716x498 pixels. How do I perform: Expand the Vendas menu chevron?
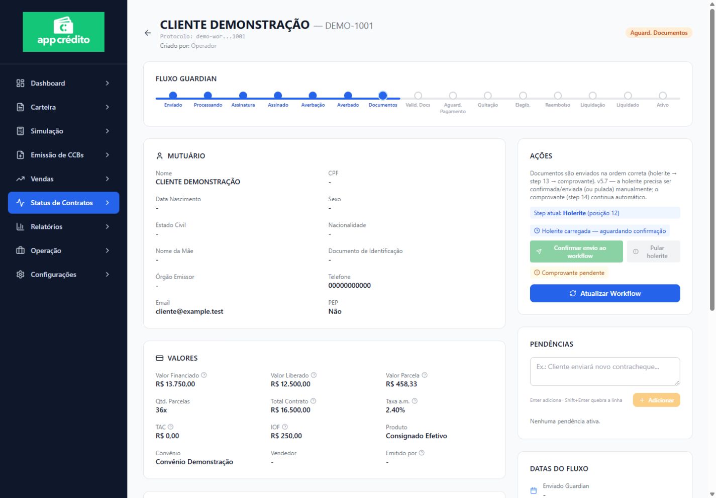pos(107,179)
